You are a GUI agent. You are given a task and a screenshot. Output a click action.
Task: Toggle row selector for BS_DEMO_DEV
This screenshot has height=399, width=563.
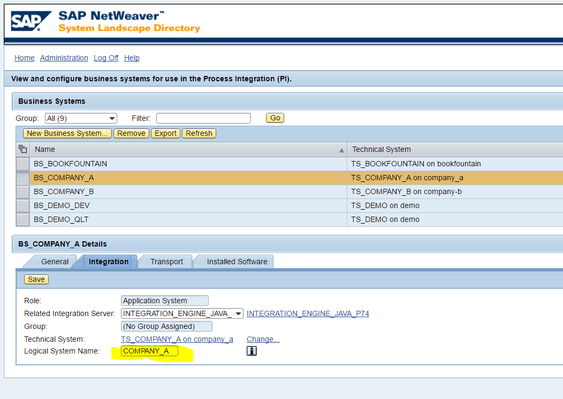pos(22,205)
